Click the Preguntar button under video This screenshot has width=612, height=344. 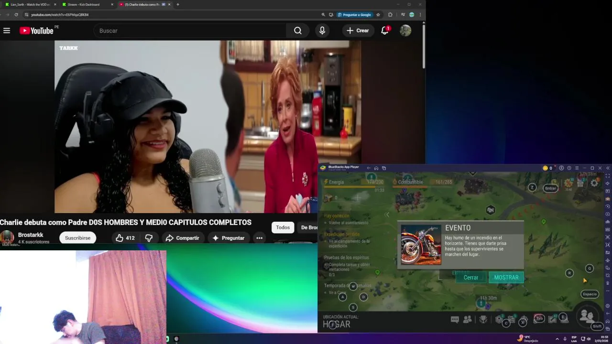coord(229,238)
